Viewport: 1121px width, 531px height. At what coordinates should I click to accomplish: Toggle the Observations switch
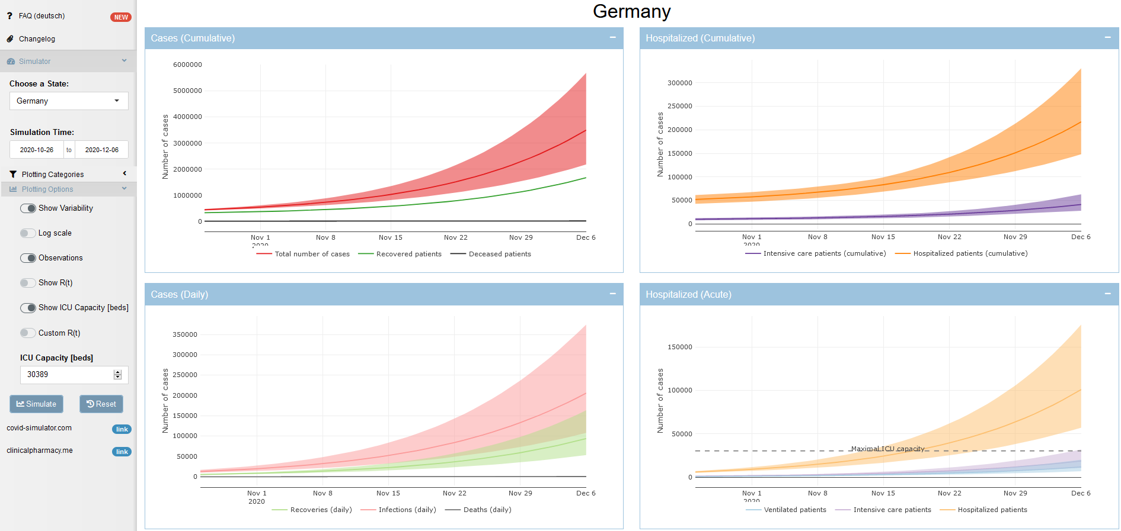28,258
